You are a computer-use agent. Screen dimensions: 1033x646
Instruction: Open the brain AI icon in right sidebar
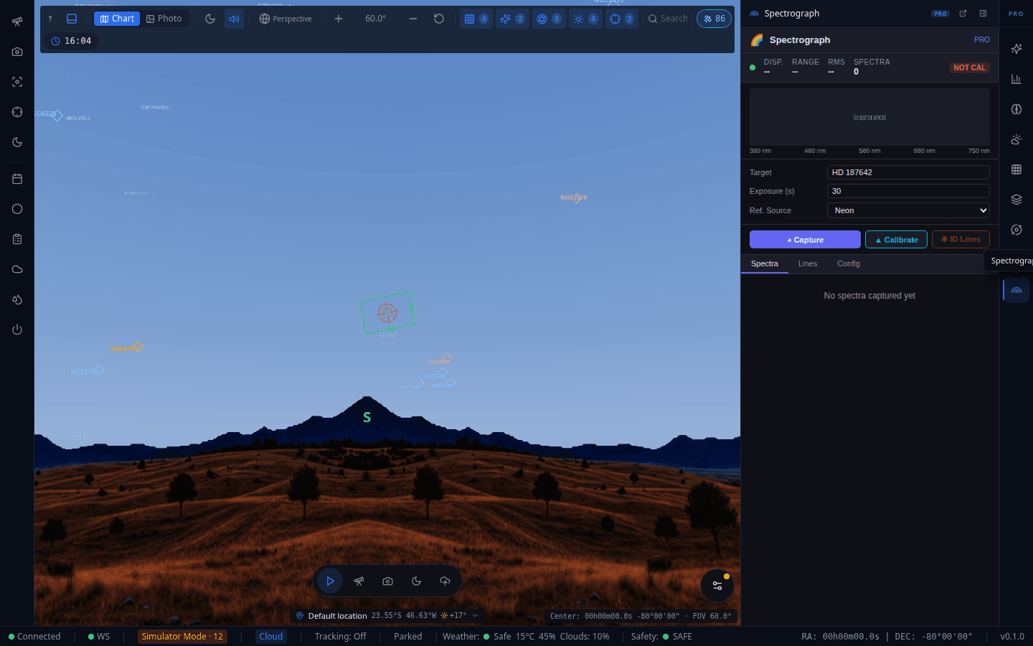tap(1017, 109)
